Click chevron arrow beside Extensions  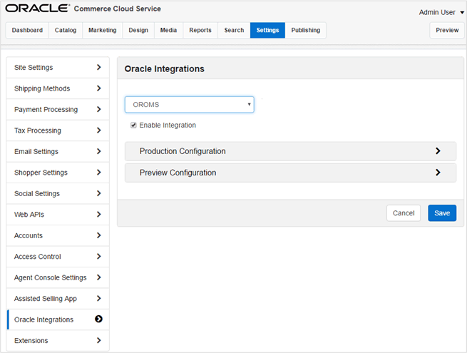(99, 340)
